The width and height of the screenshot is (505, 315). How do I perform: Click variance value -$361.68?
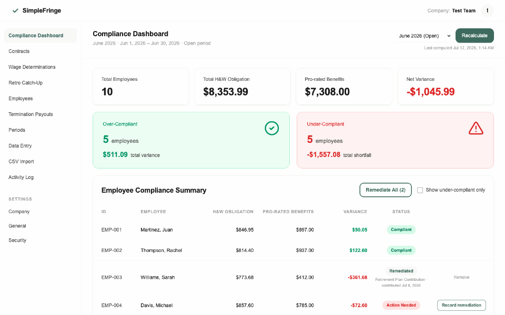[357, 277]
